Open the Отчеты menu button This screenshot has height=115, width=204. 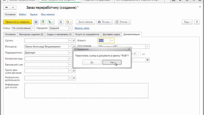(122, 22)
